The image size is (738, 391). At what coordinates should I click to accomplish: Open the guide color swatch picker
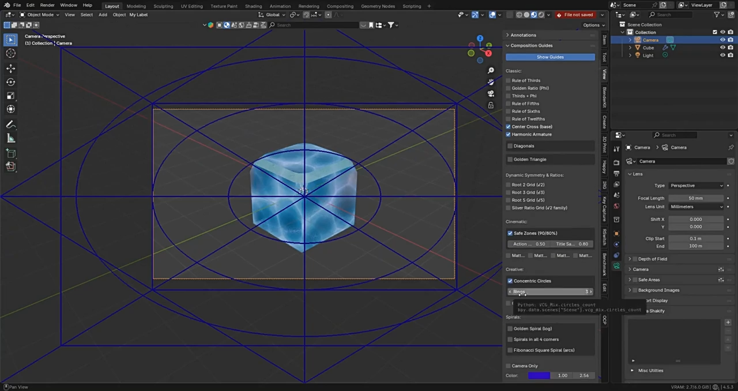pos(539,375)
